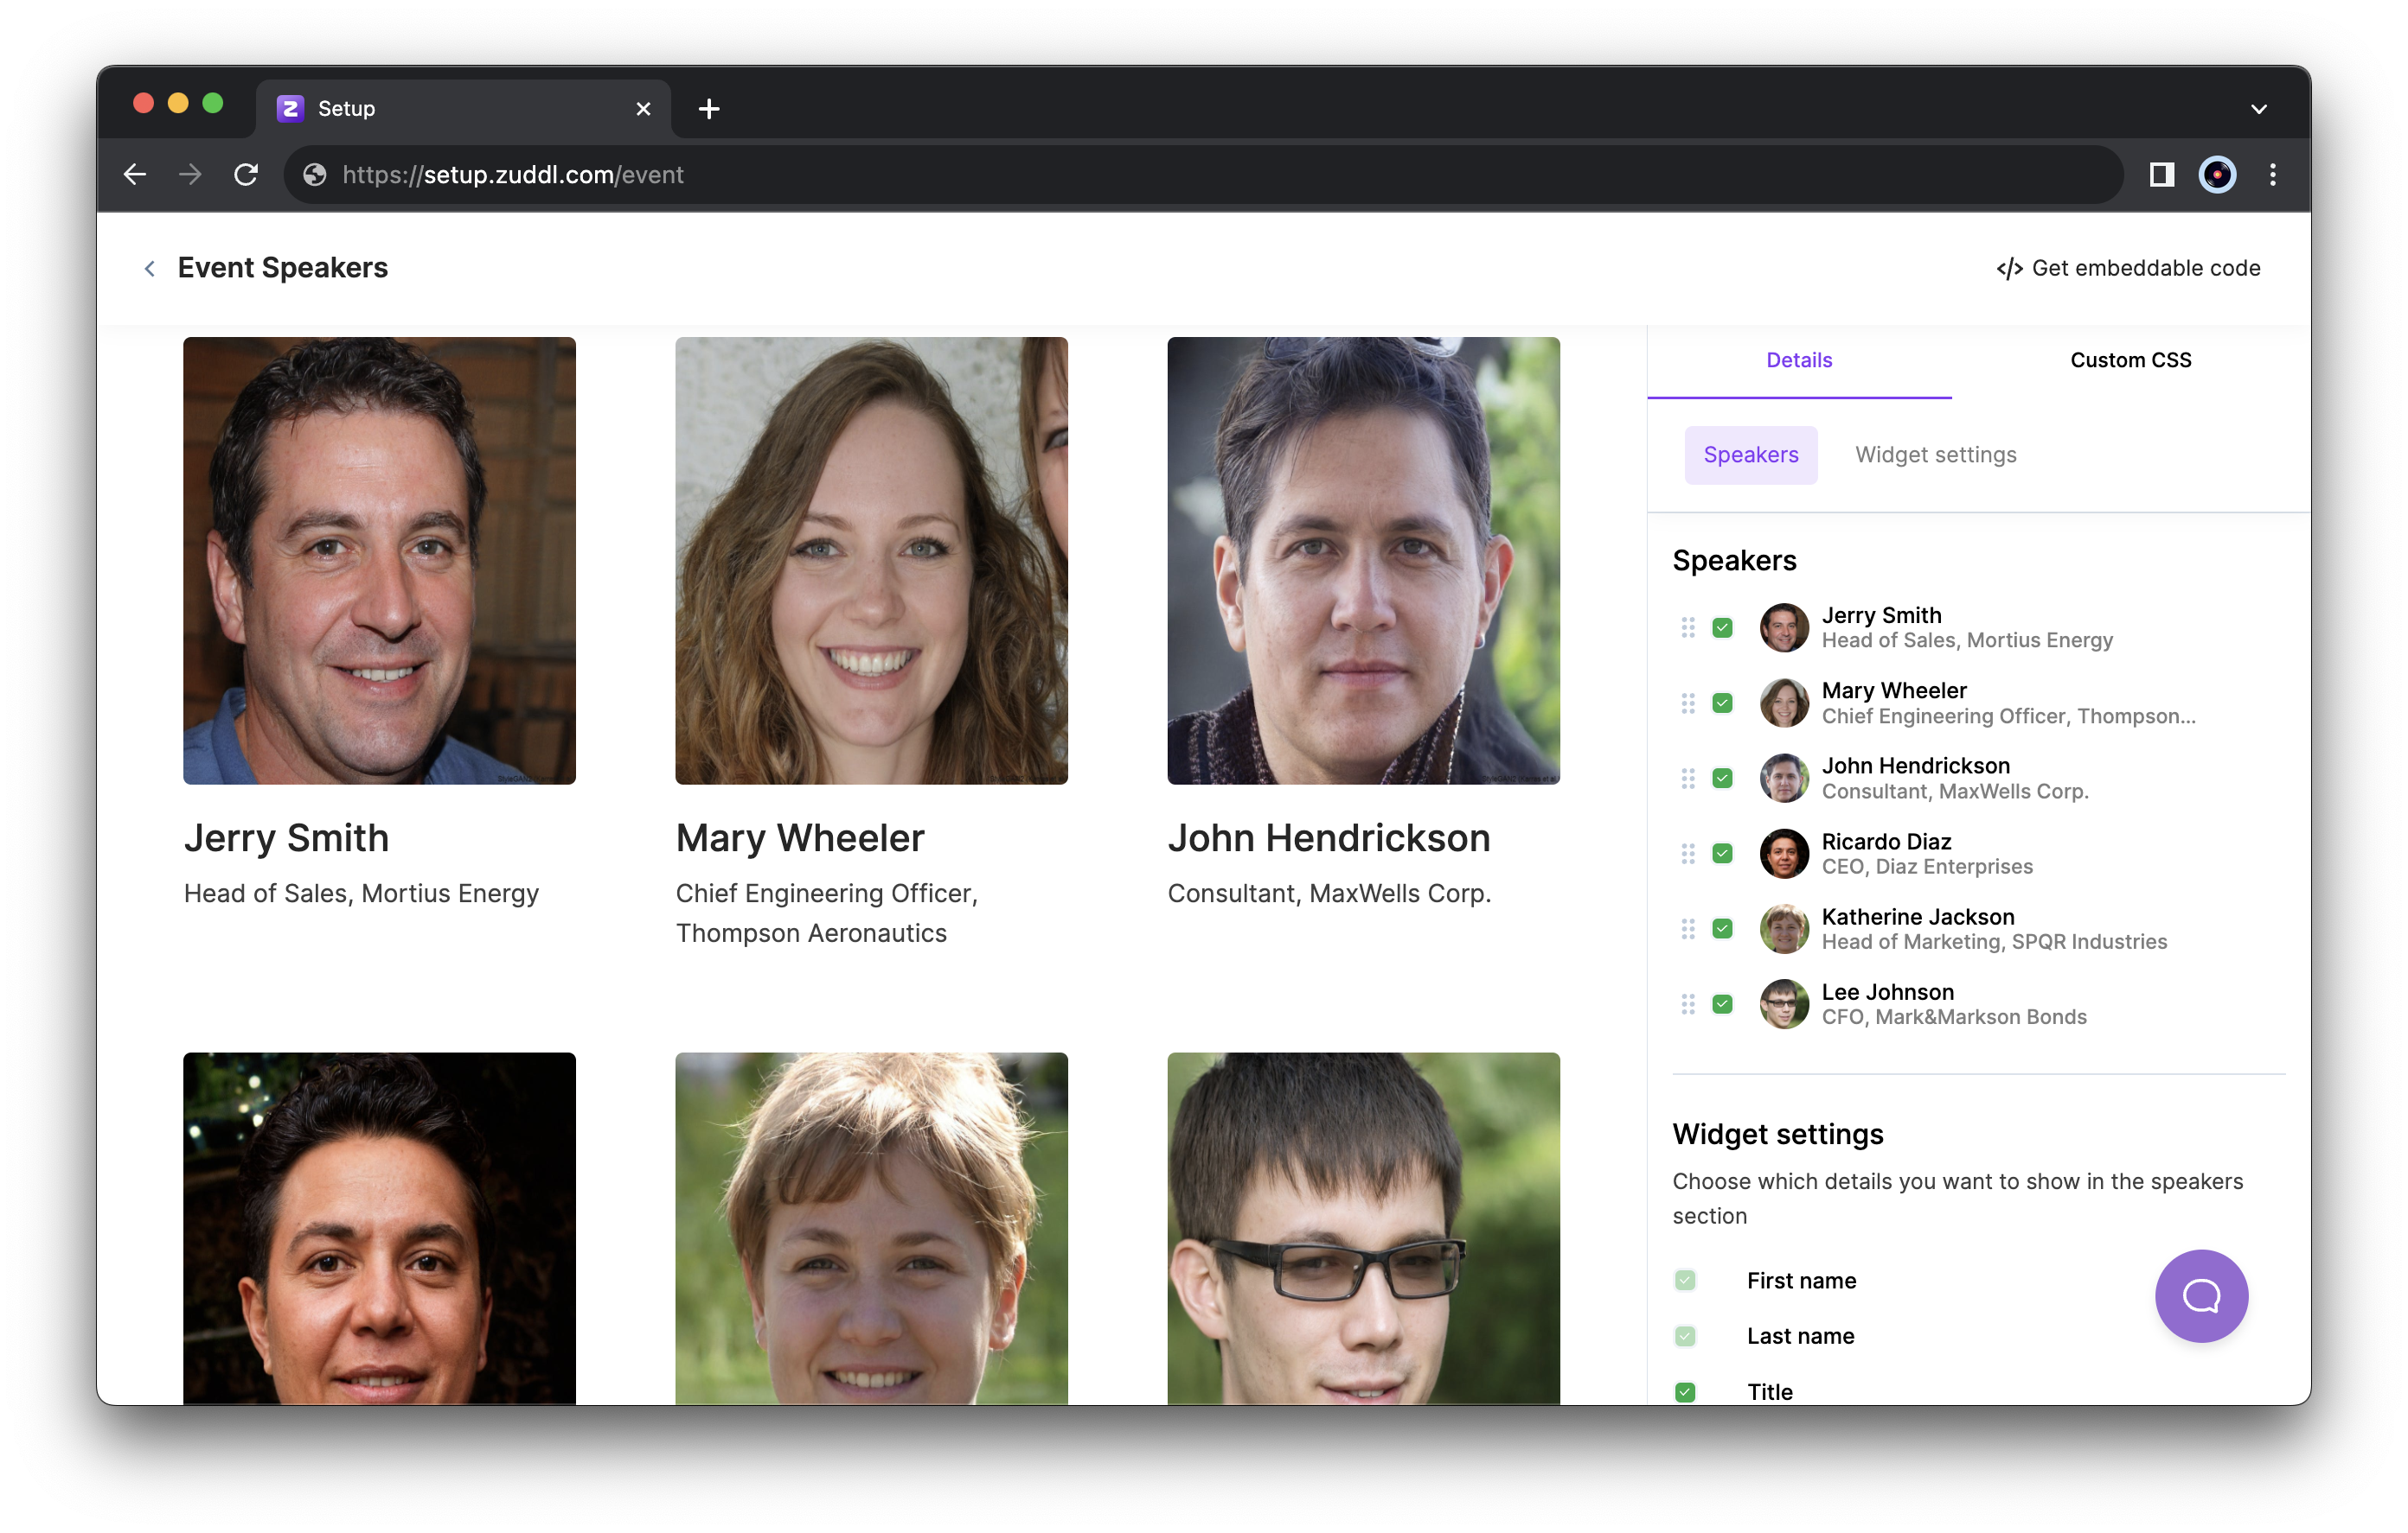The height and width of the screenshot is (1533, 2408).
Task: Click the drag handle next to Lee Johnson
Action: (1688, 1004)
